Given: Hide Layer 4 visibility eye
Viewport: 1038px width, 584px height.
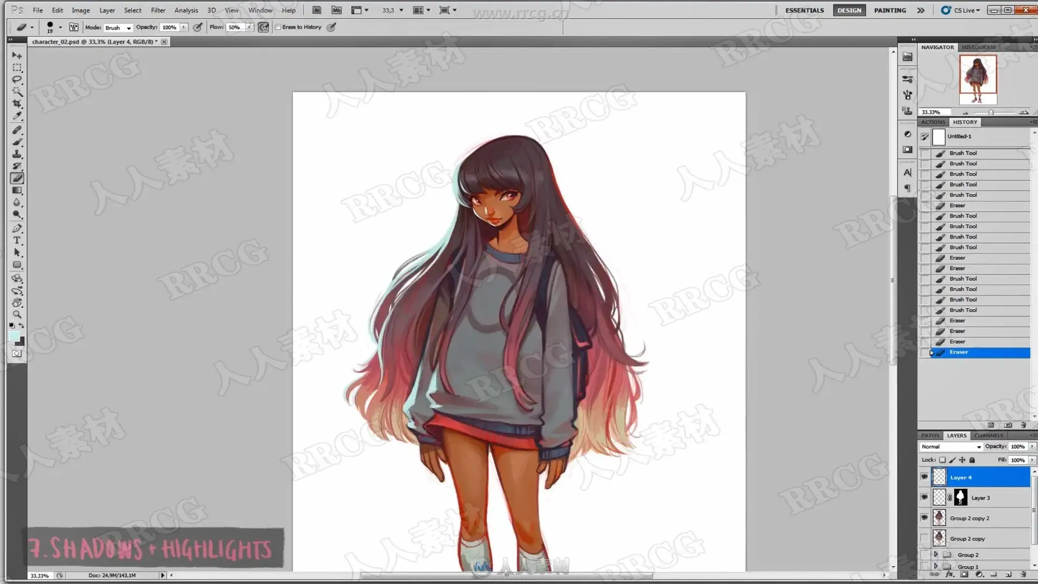Looking at the screenshot, I should [924, 477].
